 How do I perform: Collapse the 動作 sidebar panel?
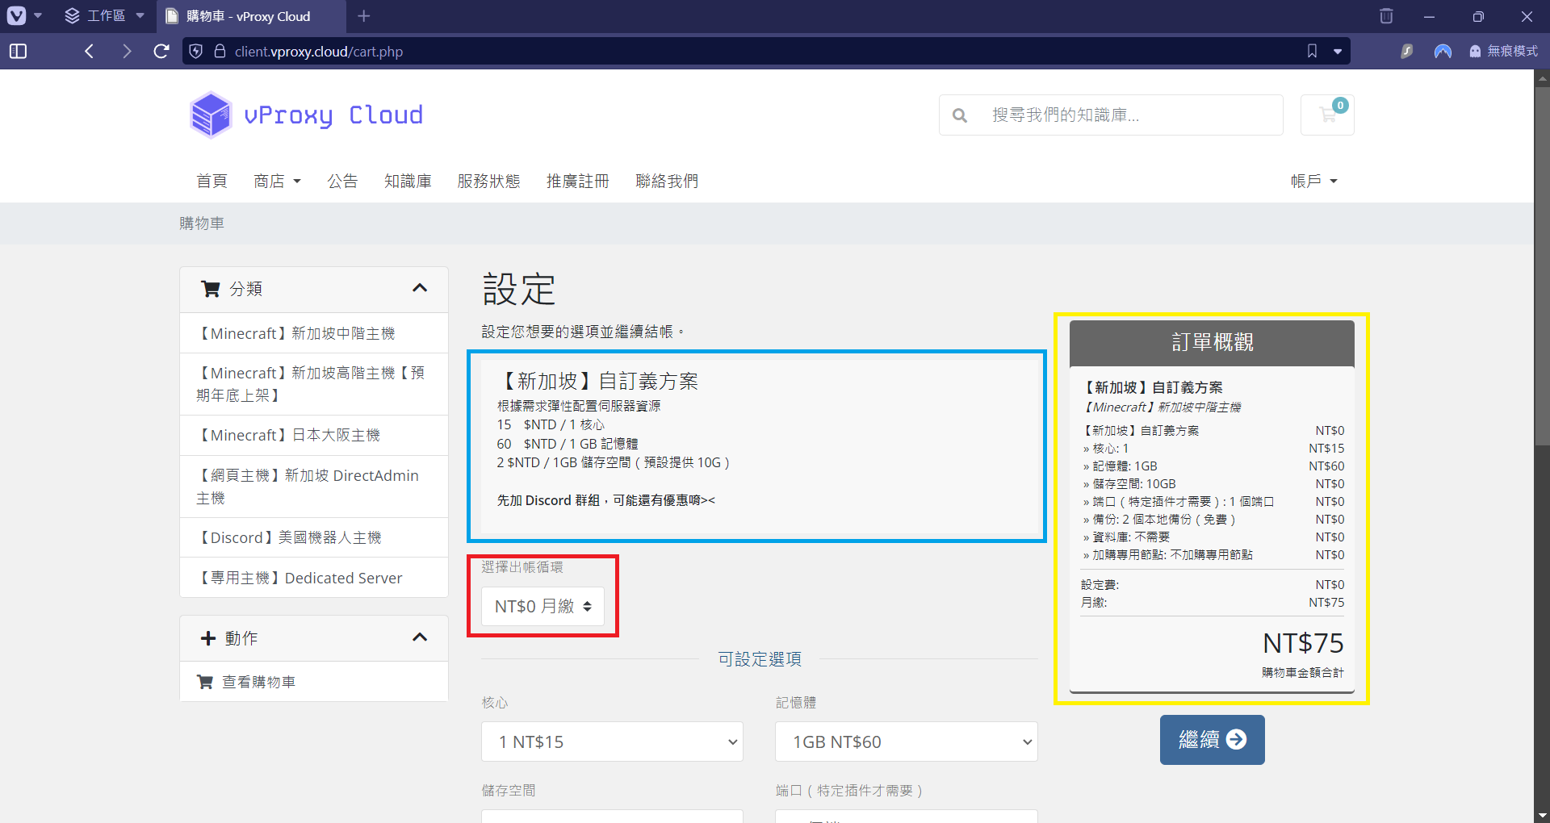[419, 638]
